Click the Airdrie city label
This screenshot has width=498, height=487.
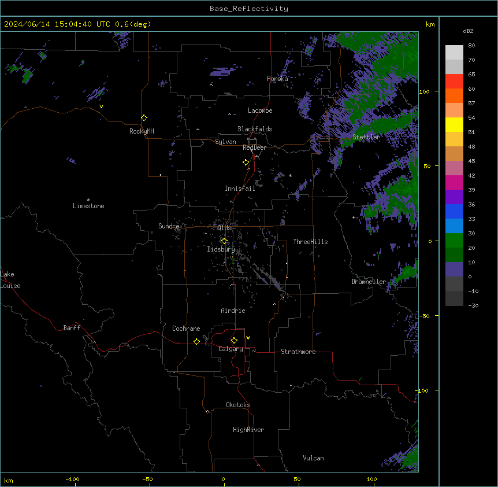pos(233,311)
